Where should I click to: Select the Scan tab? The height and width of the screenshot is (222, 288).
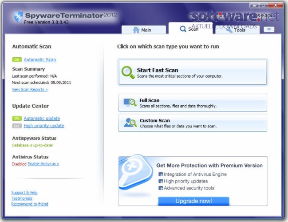190,28
